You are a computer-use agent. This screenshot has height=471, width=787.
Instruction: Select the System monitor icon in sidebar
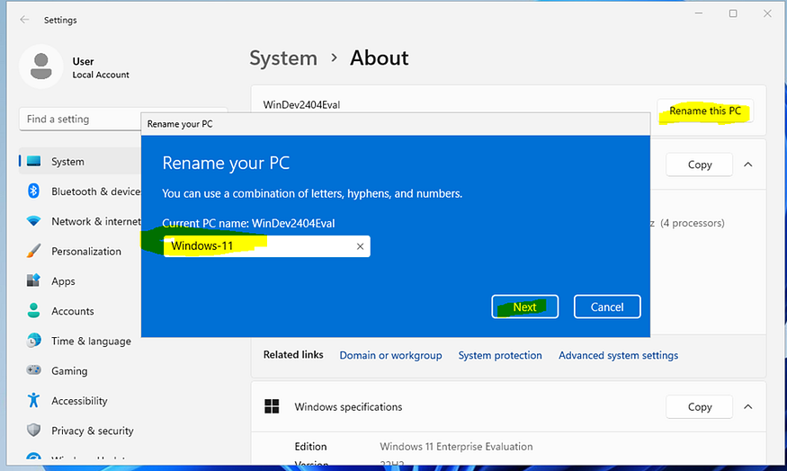click(33, 161)
